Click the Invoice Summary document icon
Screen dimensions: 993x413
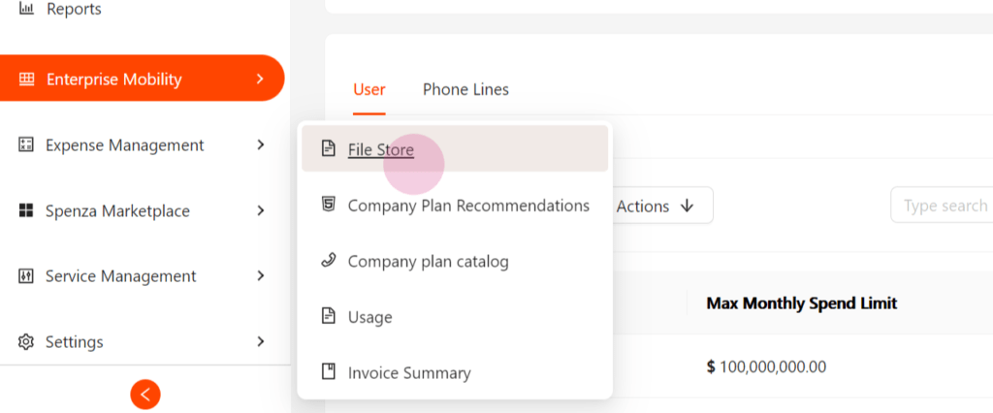pos(328,372)
